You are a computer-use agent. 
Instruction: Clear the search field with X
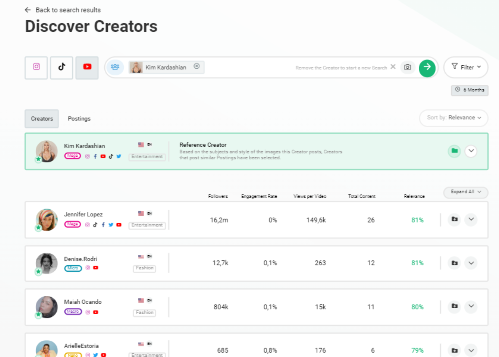pyautogui.click(x=393, y=67)
